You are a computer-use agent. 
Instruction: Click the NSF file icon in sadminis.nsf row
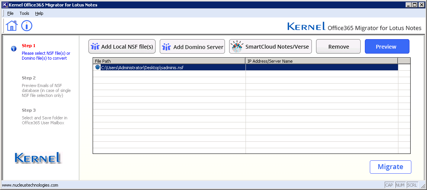[x=98, y=67]
